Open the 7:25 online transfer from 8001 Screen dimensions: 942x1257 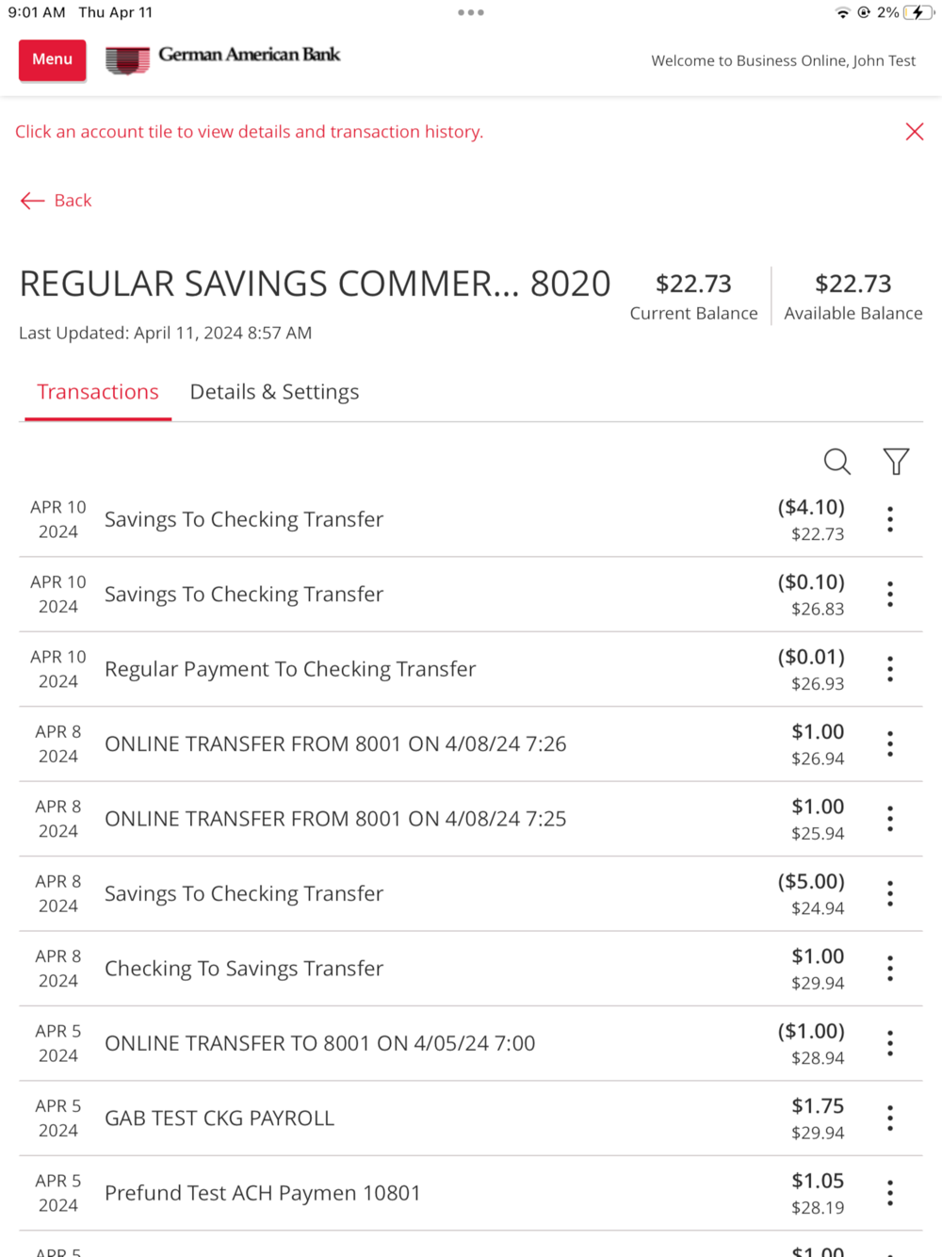pos(335,819)
